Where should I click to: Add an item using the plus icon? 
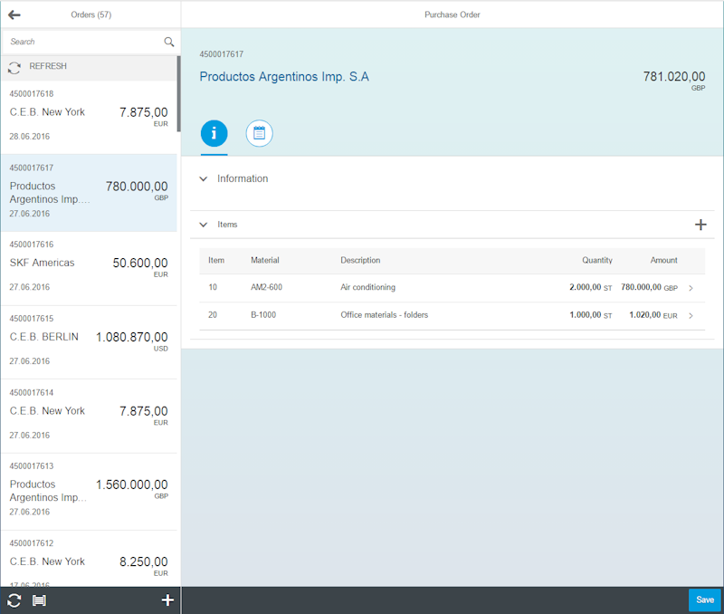pos(700,225)
